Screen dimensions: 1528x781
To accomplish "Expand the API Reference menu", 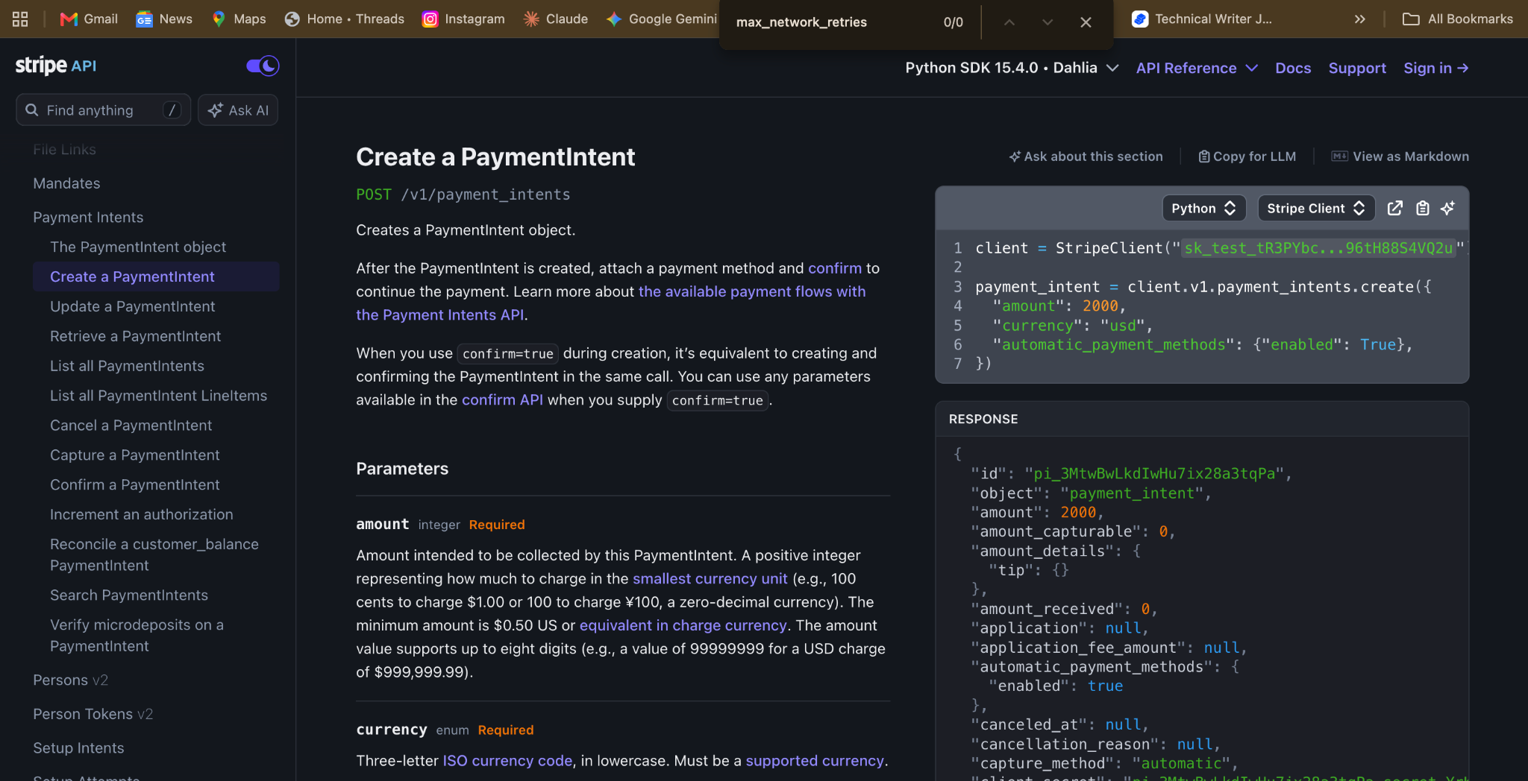I will click(1197, 68).
